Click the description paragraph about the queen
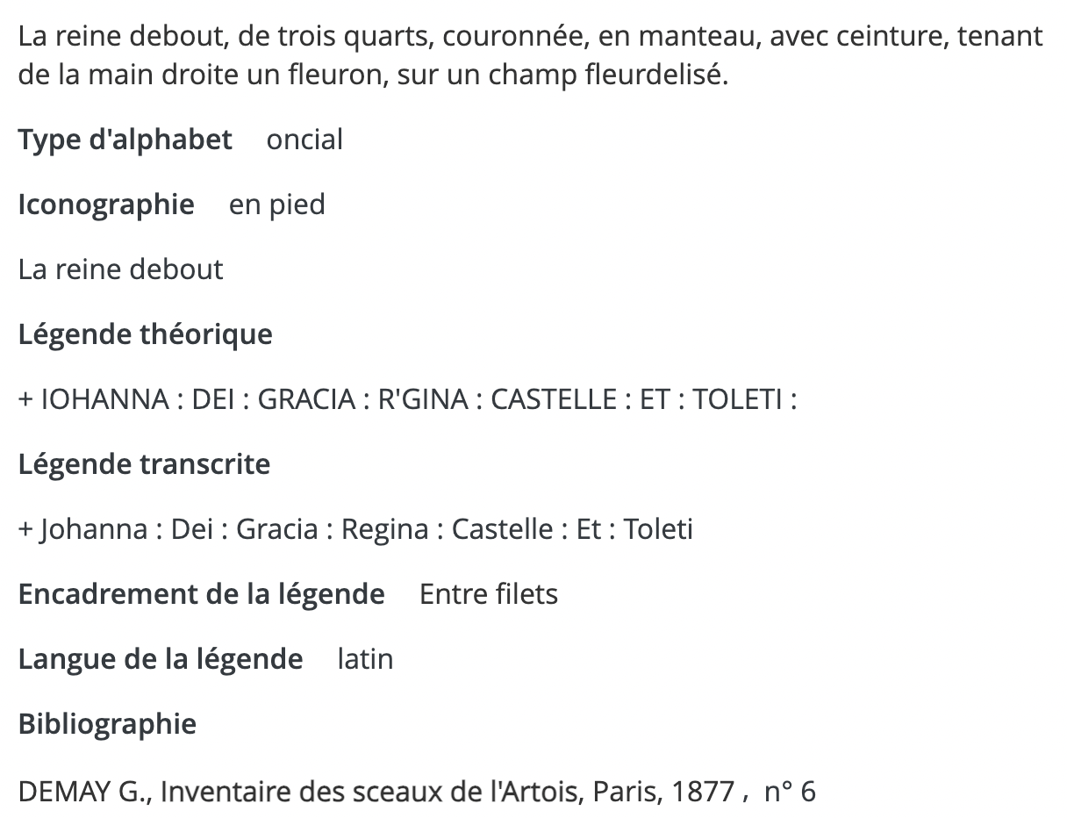Image resolution: width=1067 pixels, height=818 pixels. click(531, 55)
